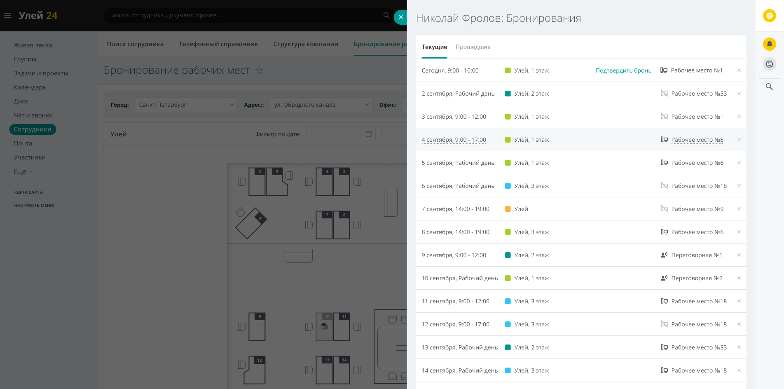Select desk number 6 on the floor plan

tap(251, 223)
